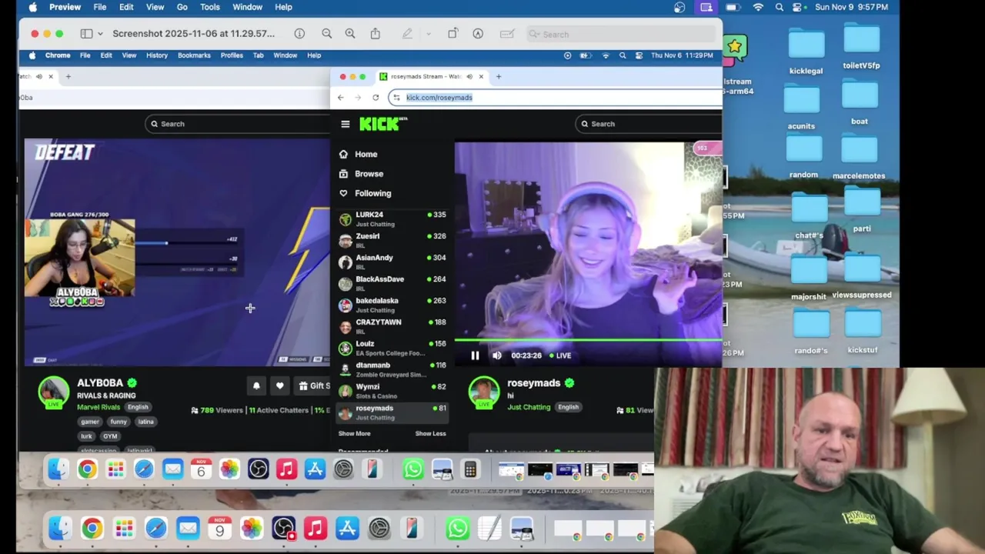985x554 pixels.
Task: Select the parti desktop folder
Action: pyautogui.click(x=862, y=209)
